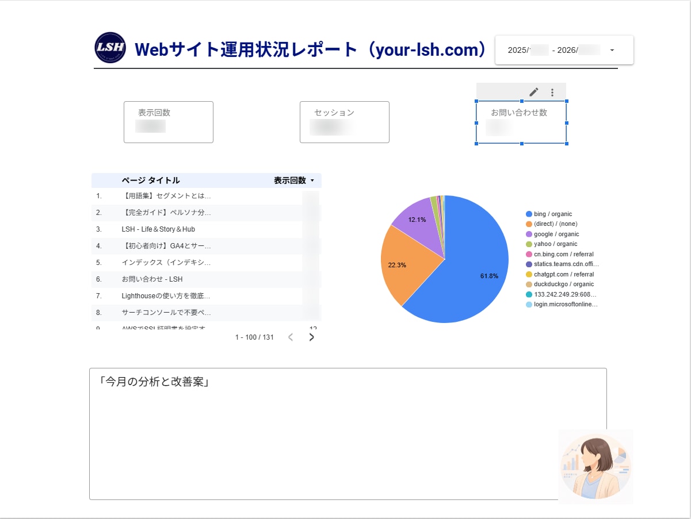Image resolution: width=691 pixels, height=519 pixels.
Task: Select row Lighthouseの使い方を徹底…
Action: 207,296
